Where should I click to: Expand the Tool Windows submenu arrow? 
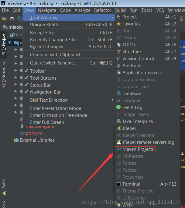click(112, 17)
